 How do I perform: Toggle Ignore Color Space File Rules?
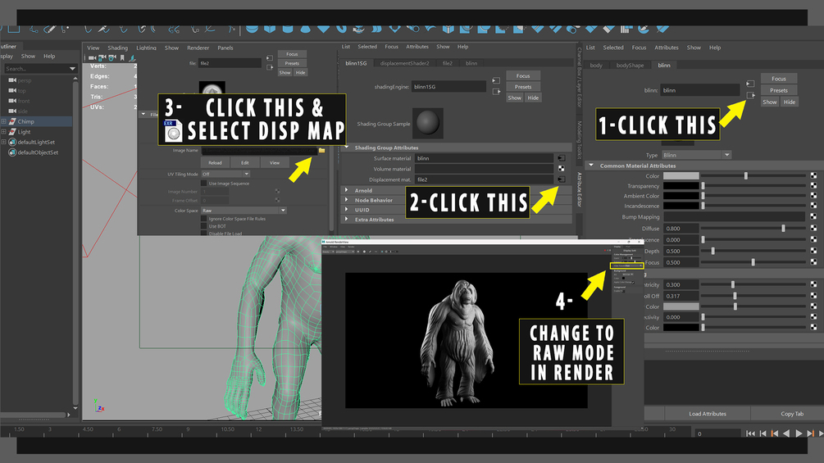tap(204, 218)
